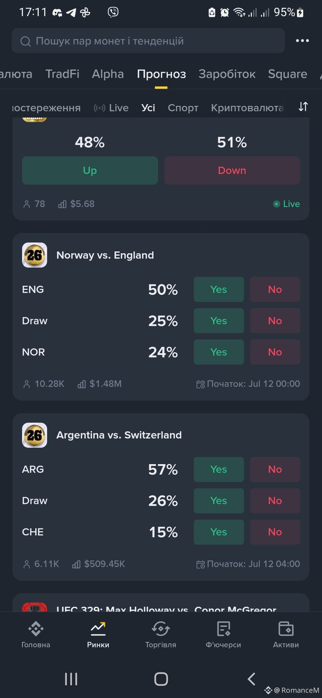Open Ф'ючерси futures icon

[223, 629]
